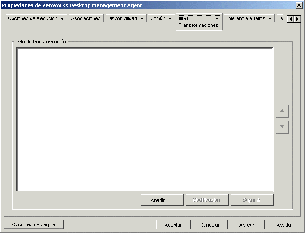Confirm with the Aceptar button
Image resolution: width=305 pixels, height=233 pixels.
[173, 224]
